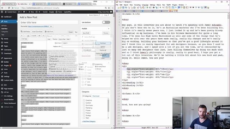The height and width of the screenshot is (129, 230).
Task: Click Save icon in Notepad++ toolbar
Action: pos(123,8)
